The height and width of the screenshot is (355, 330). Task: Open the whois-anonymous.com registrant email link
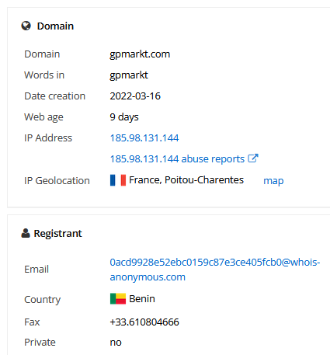tap(215, 270)
